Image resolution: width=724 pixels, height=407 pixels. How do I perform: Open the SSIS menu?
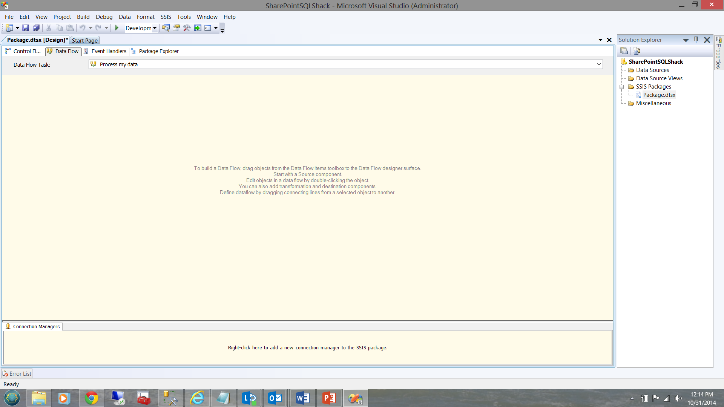coord(166,17)
